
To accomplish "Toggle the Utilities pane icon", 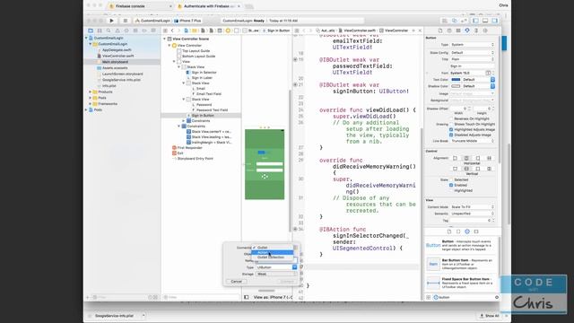I will click(494, 21).
